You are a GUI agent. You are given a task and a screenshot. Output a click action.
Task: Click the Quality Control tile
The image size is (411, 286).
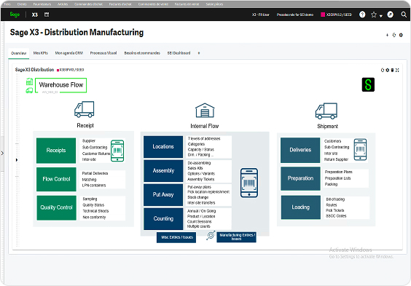(x=56, y=207)
